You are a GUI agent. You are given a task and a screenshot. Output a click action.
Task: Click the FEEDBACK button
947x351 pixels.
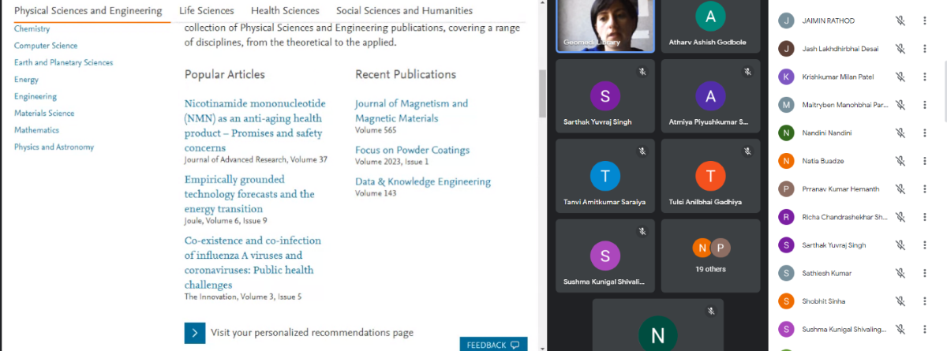(493, 345)
